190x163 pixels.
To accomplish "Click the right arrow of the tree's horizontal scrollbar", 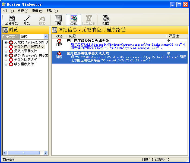I will pos(46,153).
